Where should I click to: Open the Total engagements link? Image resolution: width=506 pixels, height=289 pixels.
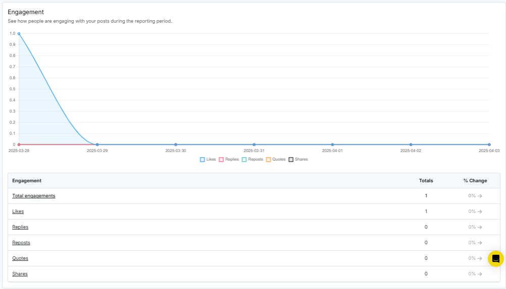click(x=33, y=196)
